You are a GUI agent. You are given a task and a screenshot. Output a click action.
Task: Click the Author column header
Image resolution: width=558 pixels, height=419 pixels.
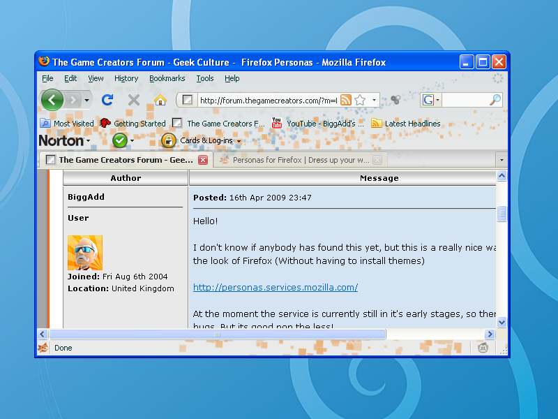pos(126,178)
